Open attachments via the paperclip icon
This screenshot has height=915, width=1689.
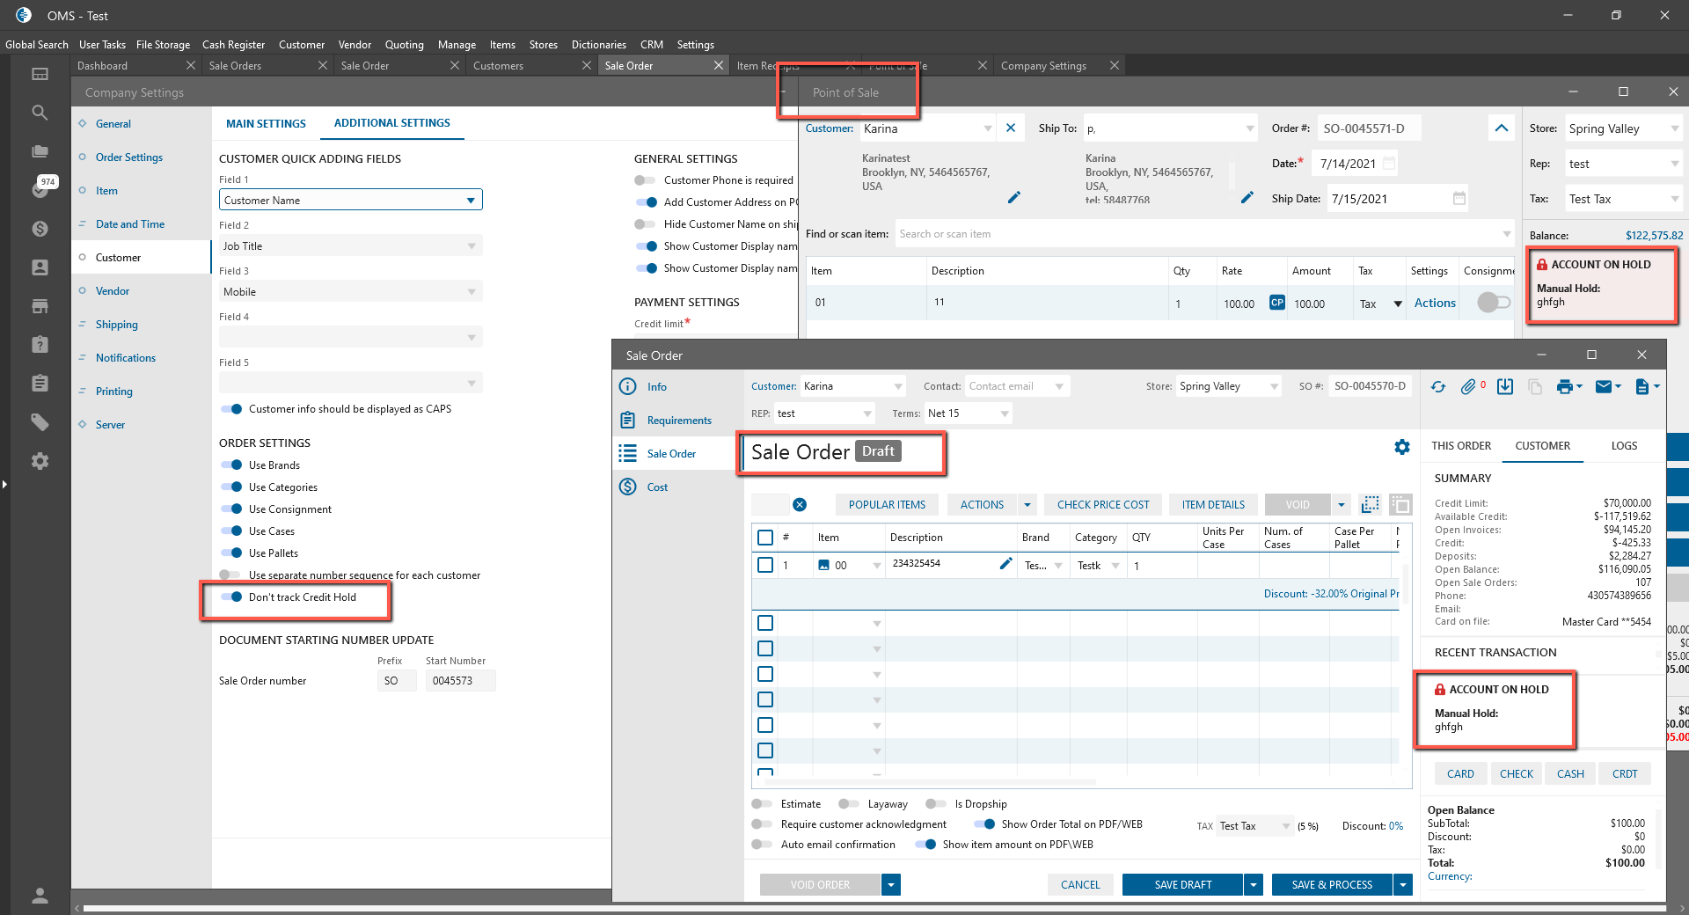[1467, 387]
